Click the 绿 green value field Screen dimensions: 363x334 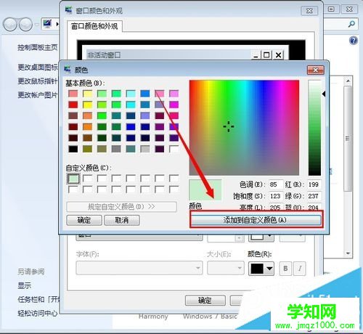point(314,196)
